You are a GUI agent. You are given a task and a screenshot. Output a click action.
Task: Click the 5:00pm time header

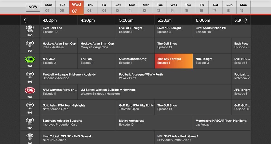point(126,20)
